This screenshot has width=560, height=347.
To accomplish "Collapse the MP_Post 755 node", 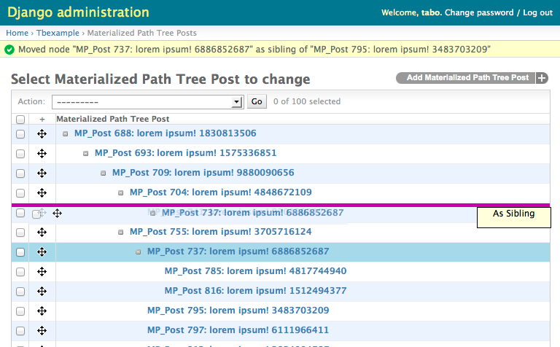I will coord(121,232).
